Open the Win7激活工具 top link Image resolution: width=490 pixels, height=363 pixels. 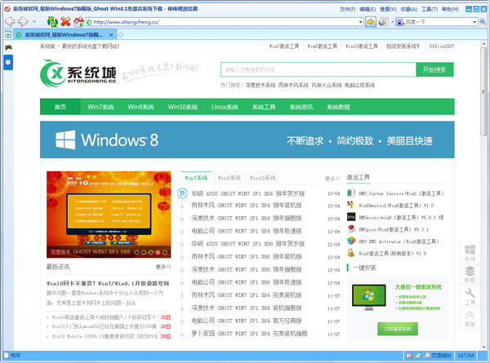[283, 46]
